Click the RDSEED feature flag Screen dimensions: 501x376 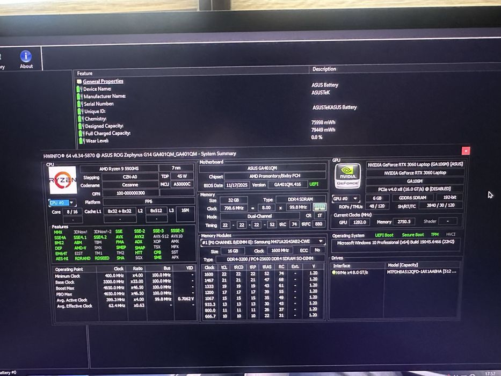click(x=101, y=258)
